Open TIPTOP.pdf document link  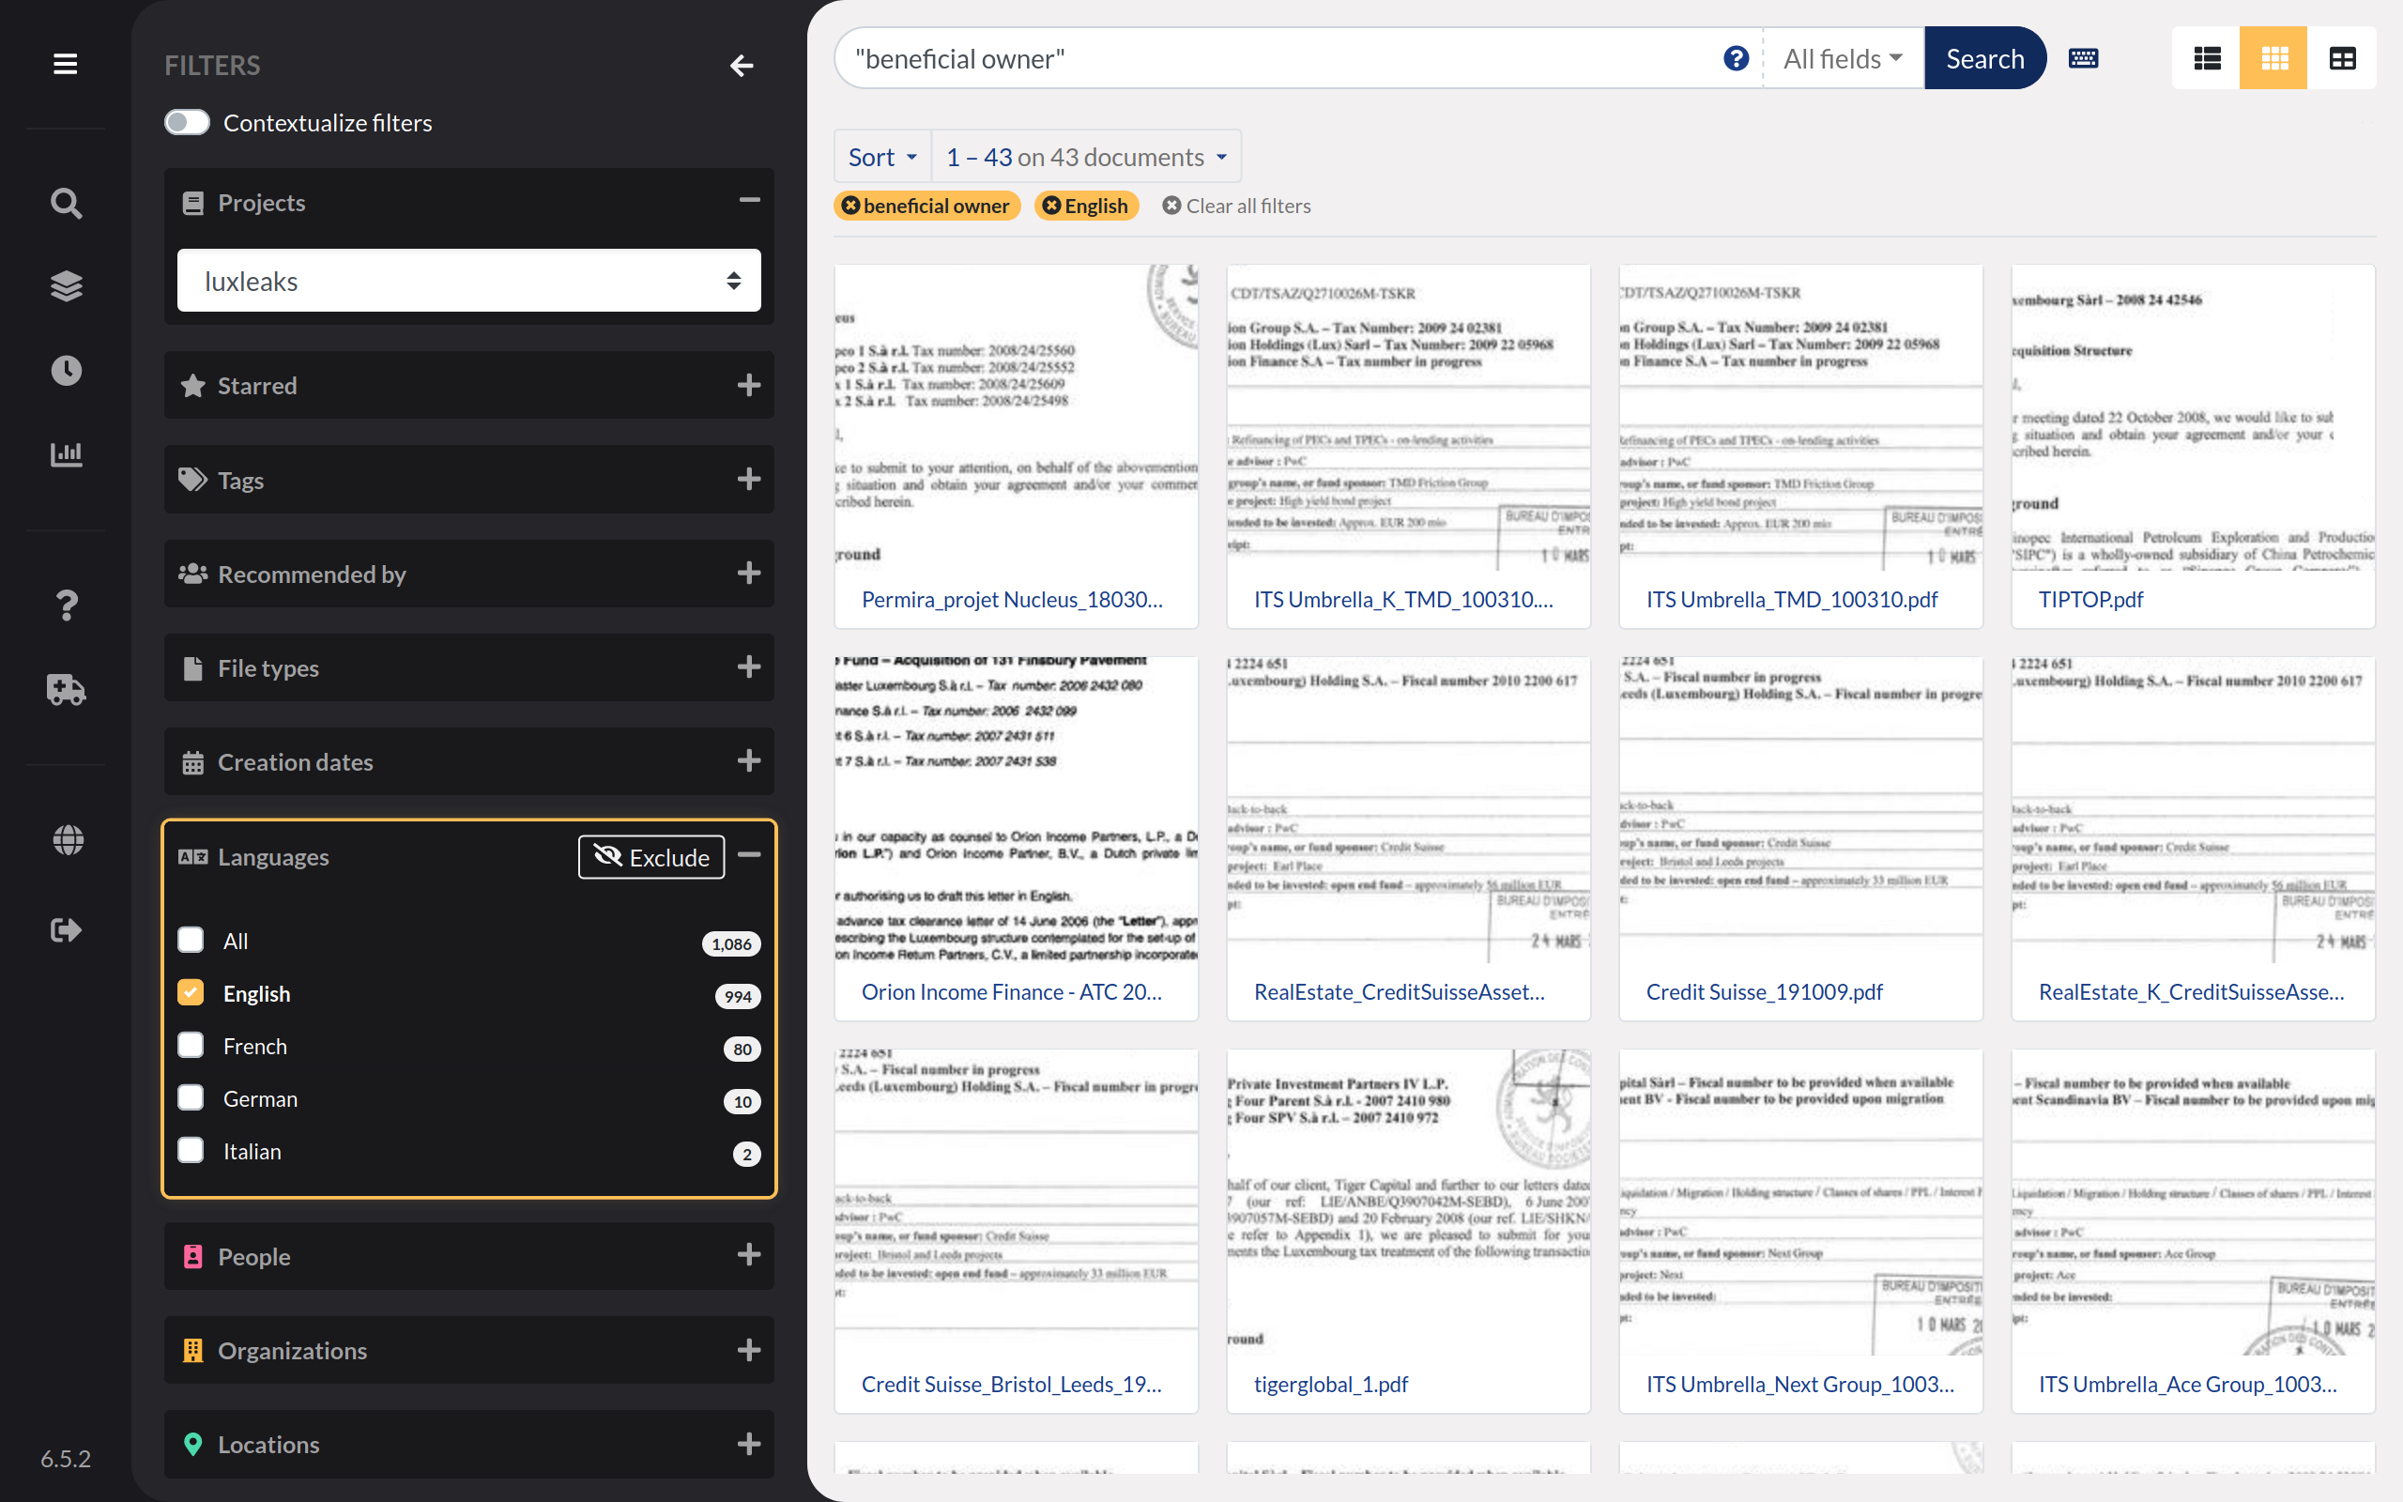(x=2090, y=599)
